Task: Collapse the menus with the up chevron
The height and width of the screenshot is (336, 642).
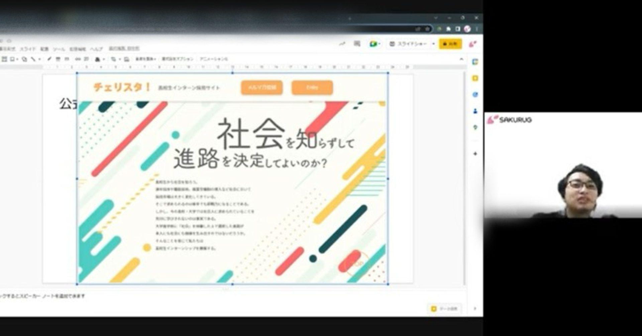Action: pos(461,59)
